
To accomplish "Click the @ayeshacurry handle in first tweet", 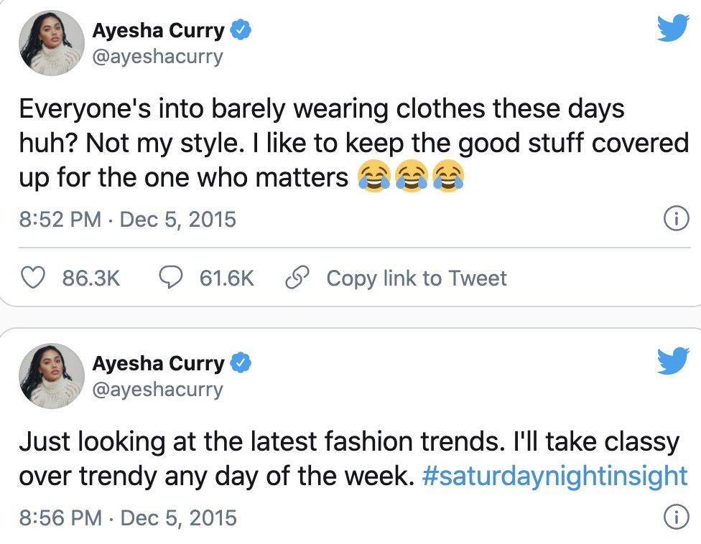I will coord(157,56).
